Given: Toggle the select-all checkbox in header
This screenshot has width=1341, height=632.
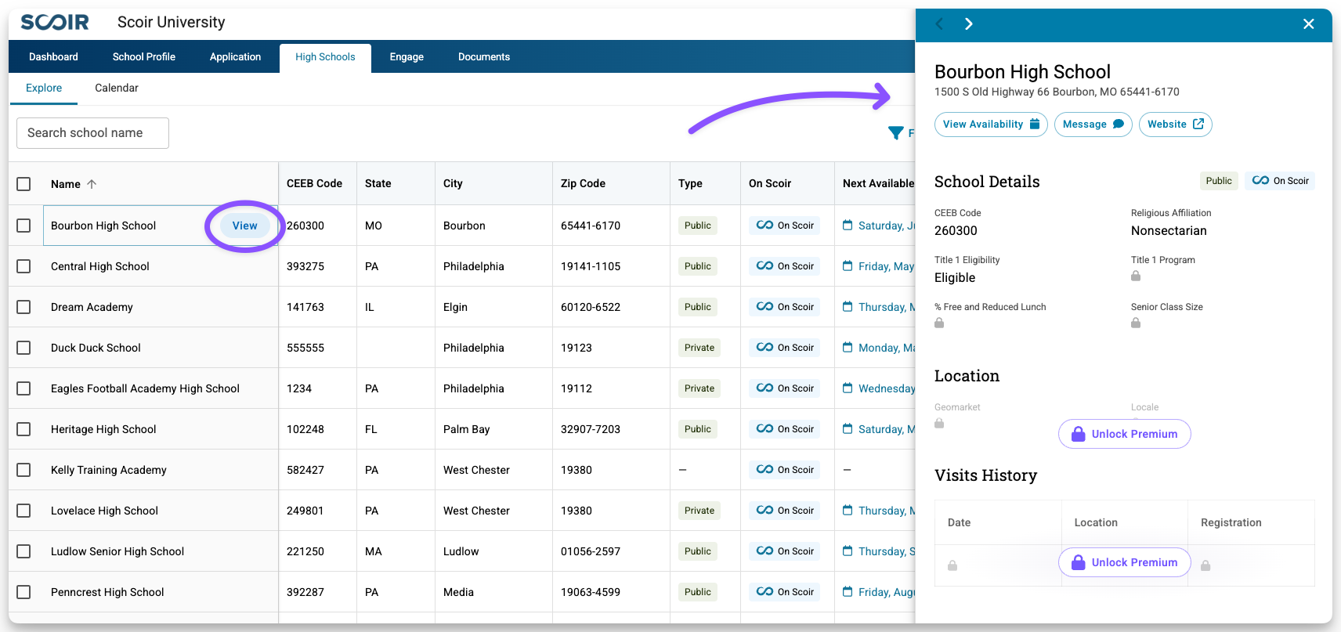Looking at the screenshot, I should [x=23, y=184].
